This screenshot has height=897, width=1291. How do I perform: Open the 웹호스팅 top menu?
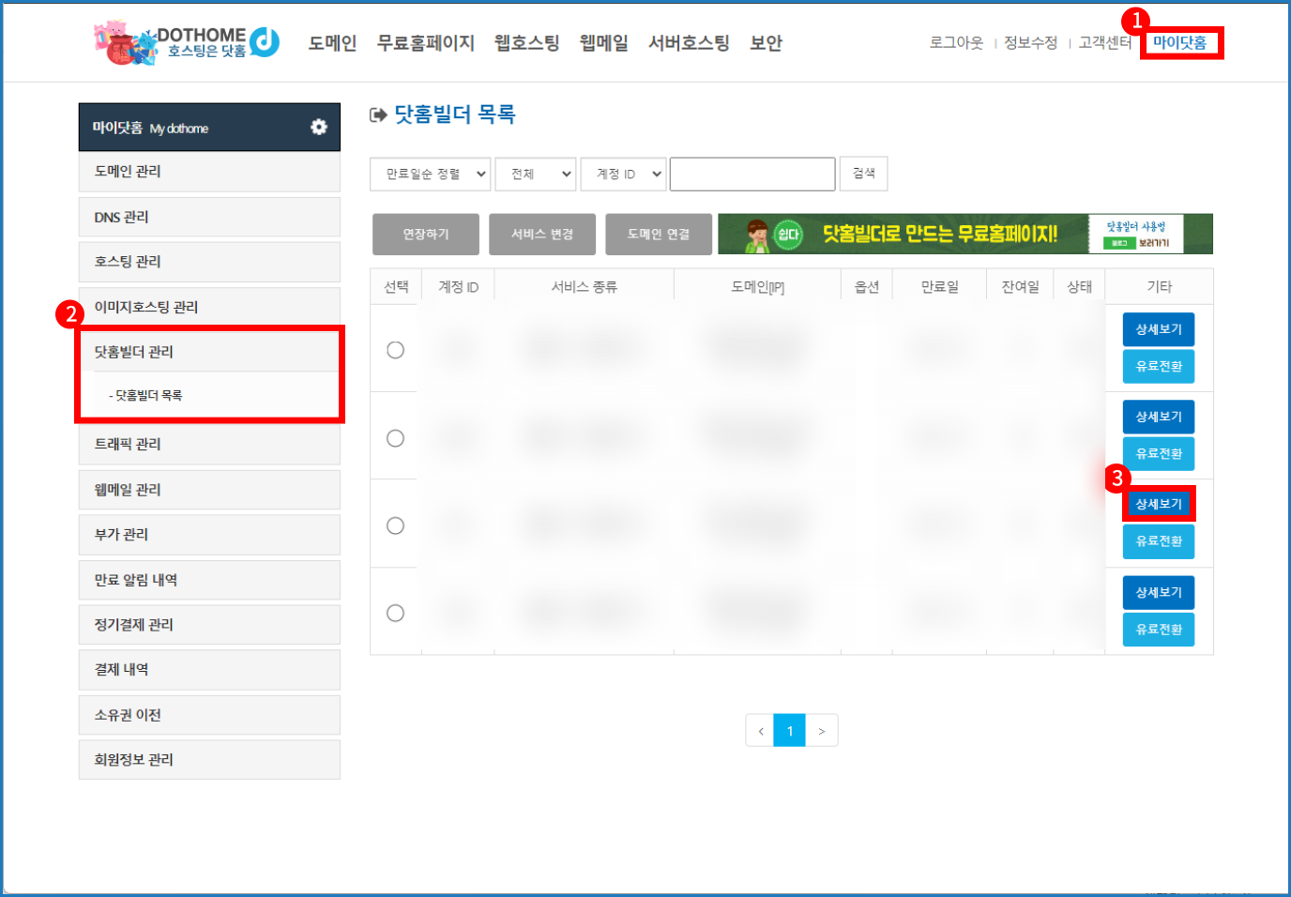coord(526,43)
